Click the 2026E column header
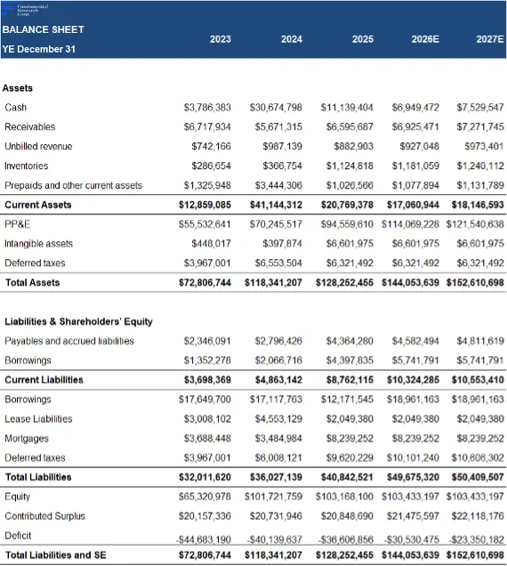The width and height of the screenshot is (507, 566). 425,39
